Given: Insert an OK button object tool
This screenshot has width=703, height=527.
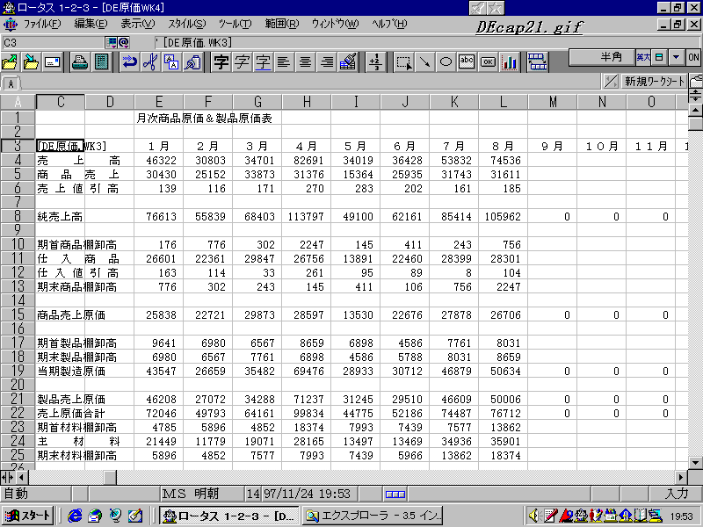Looking at the screenshot, I should click(488, 61).
